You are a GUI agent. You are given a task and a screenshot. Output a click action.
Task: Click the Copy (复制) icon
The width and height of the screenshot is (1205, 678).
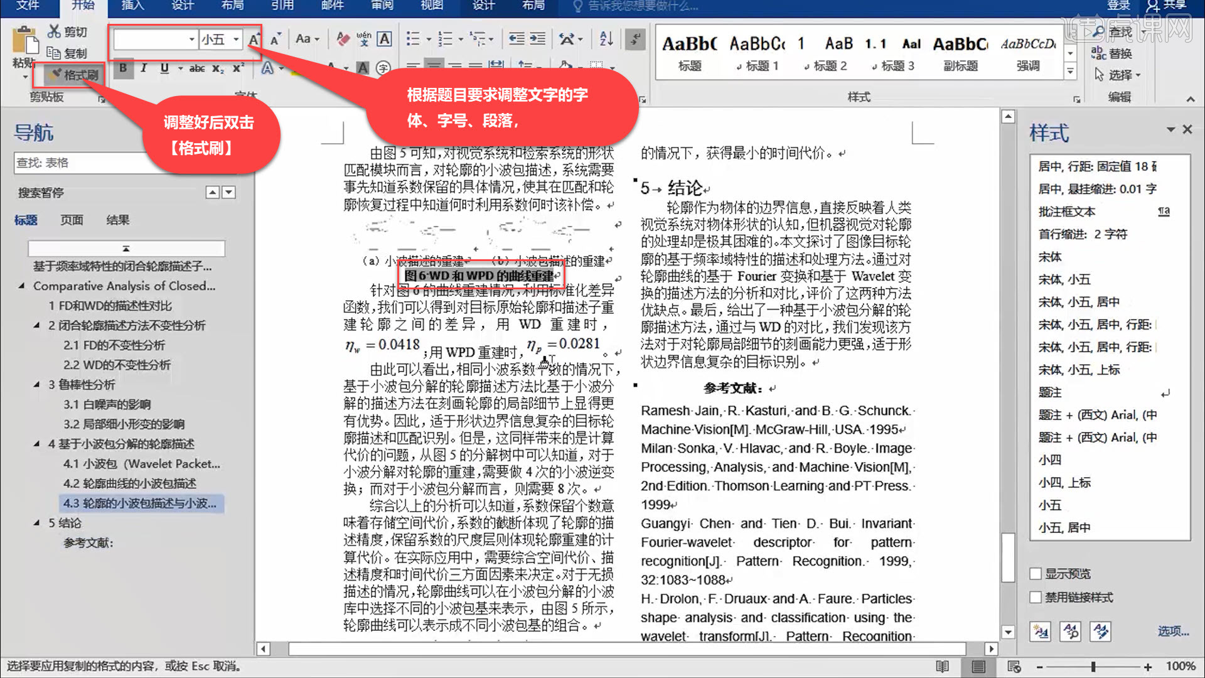point(55,53)
